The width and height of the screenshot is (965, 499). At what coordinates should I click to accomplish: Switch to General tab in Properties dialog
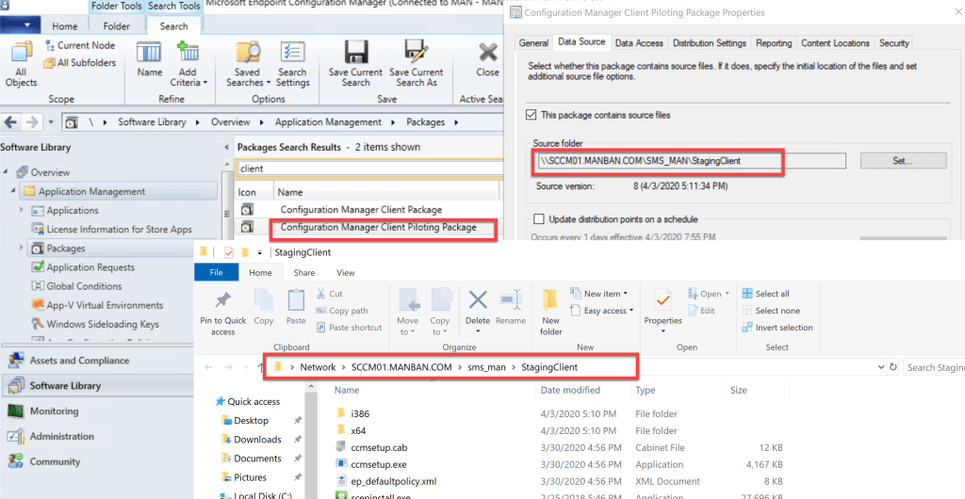point(533,43)
